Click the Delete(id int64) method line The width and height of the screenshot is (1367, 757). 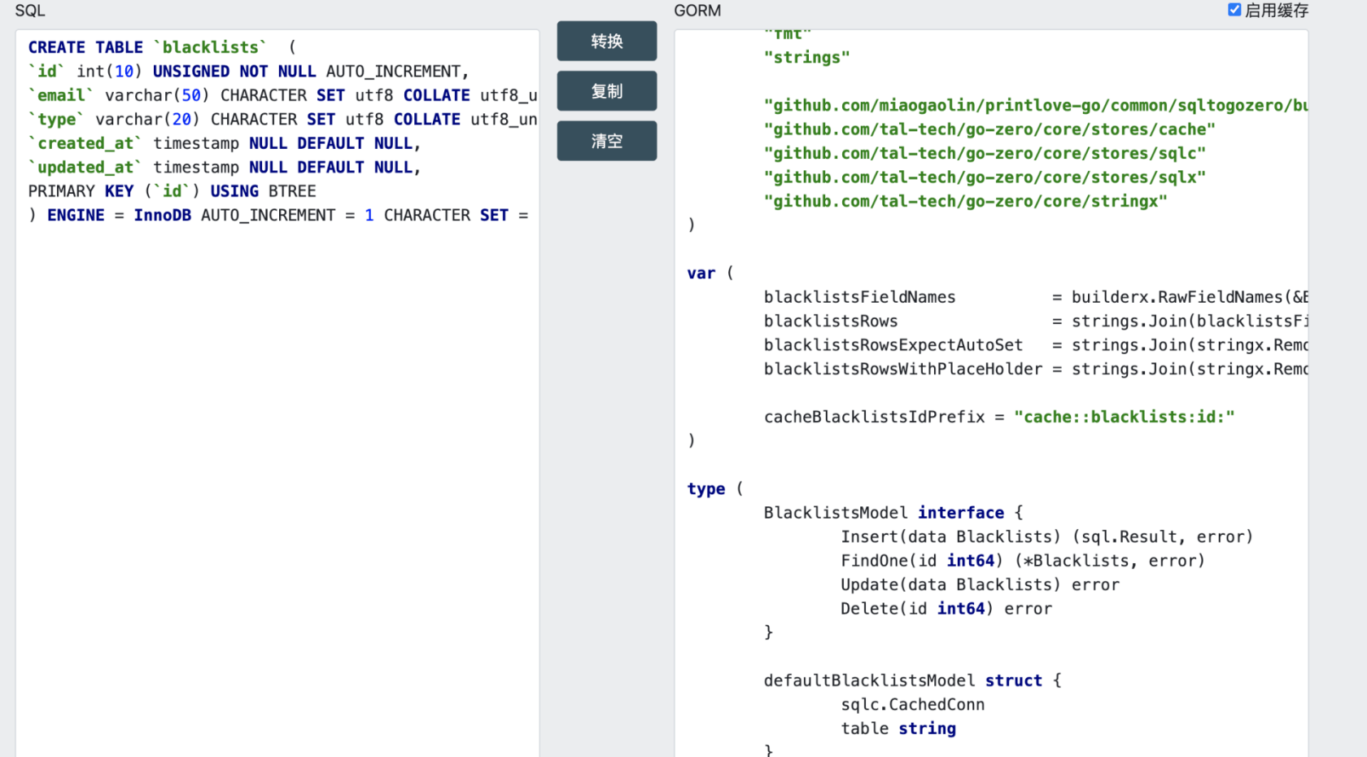(946, 609)
